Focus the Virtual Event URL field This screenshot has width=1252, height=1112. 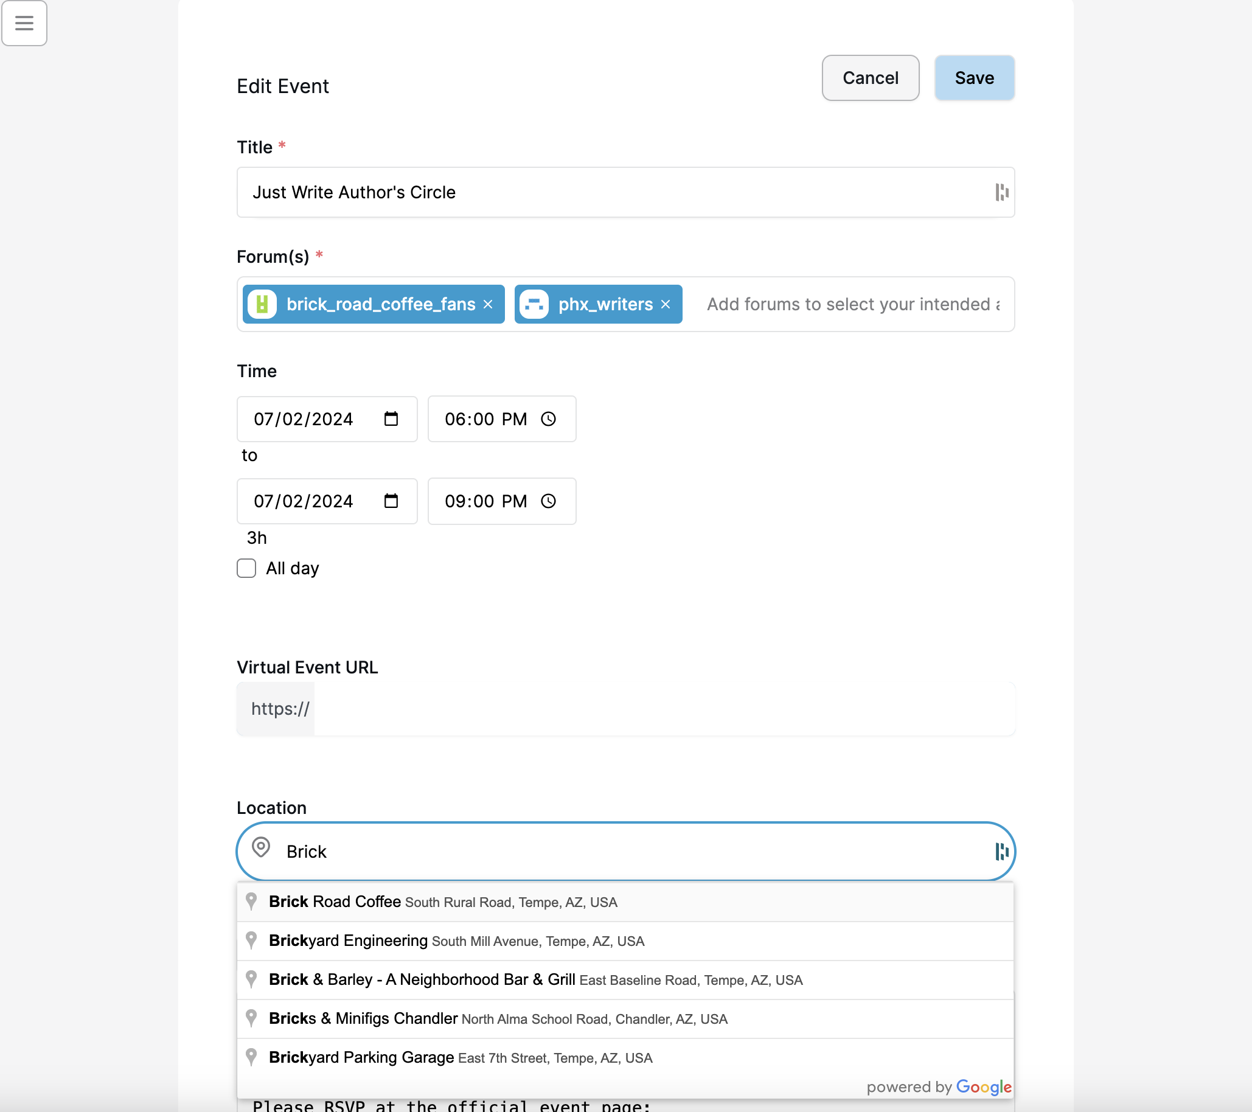point(664,709)
